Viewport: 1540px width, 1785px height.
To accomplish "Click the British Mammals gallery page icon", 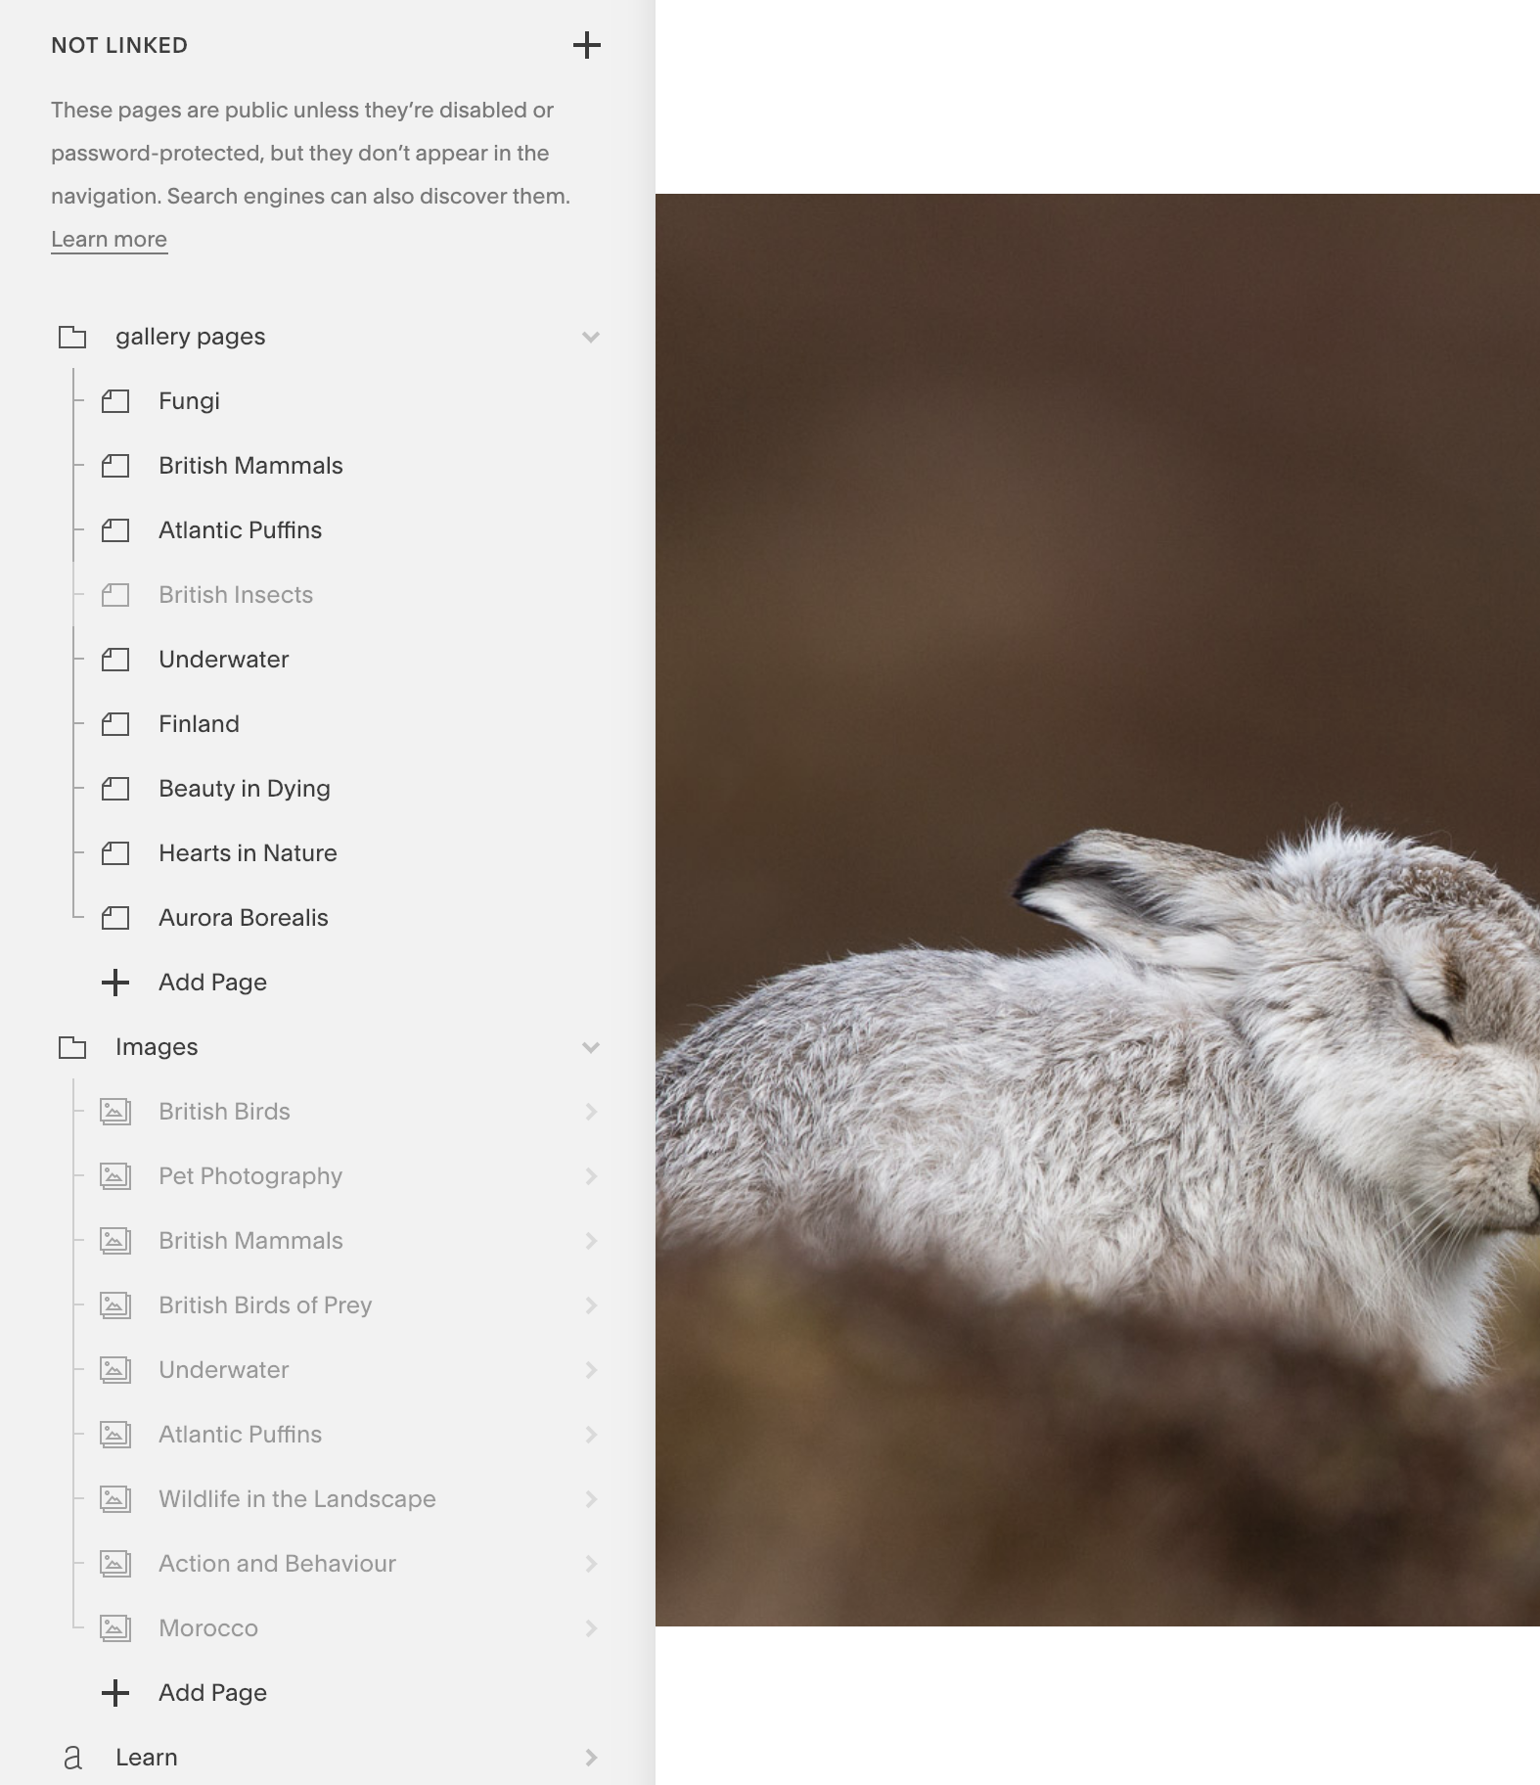I will 115,466.
